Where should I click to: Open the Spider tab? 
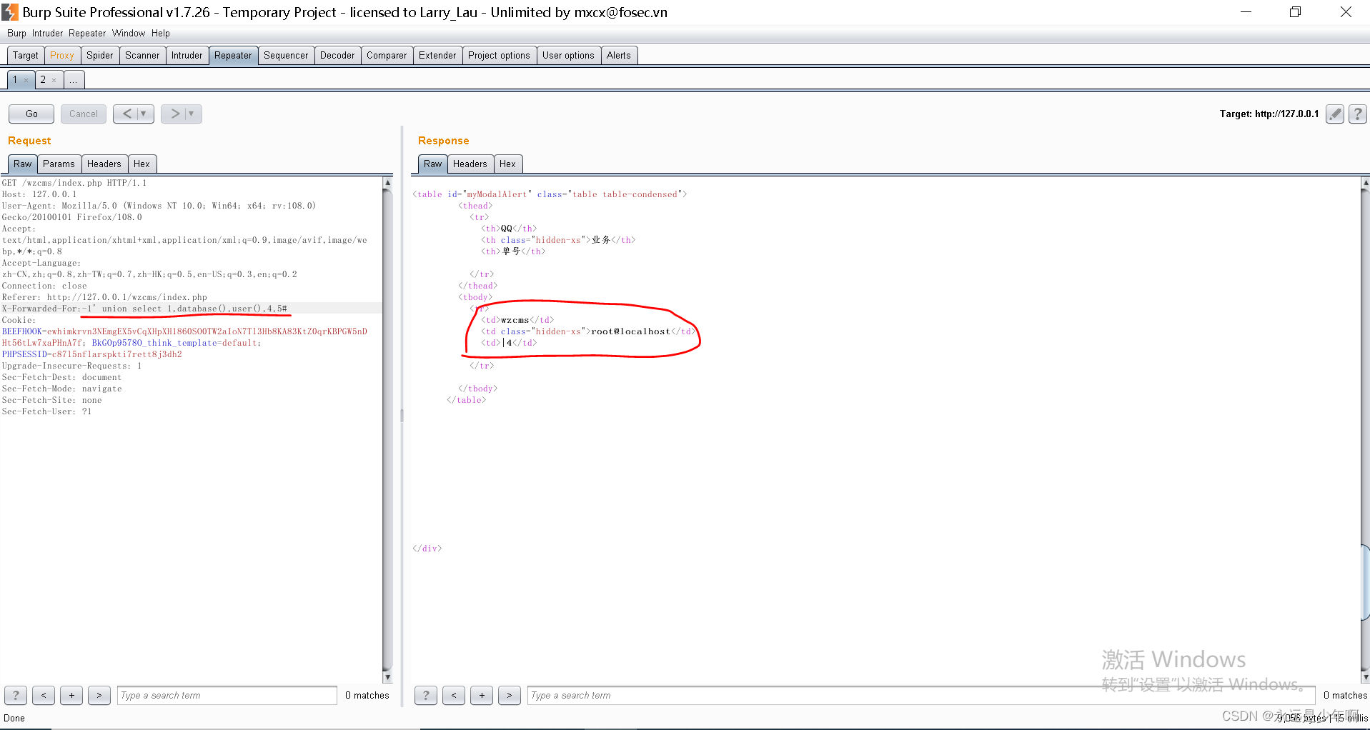coord(100,56)
